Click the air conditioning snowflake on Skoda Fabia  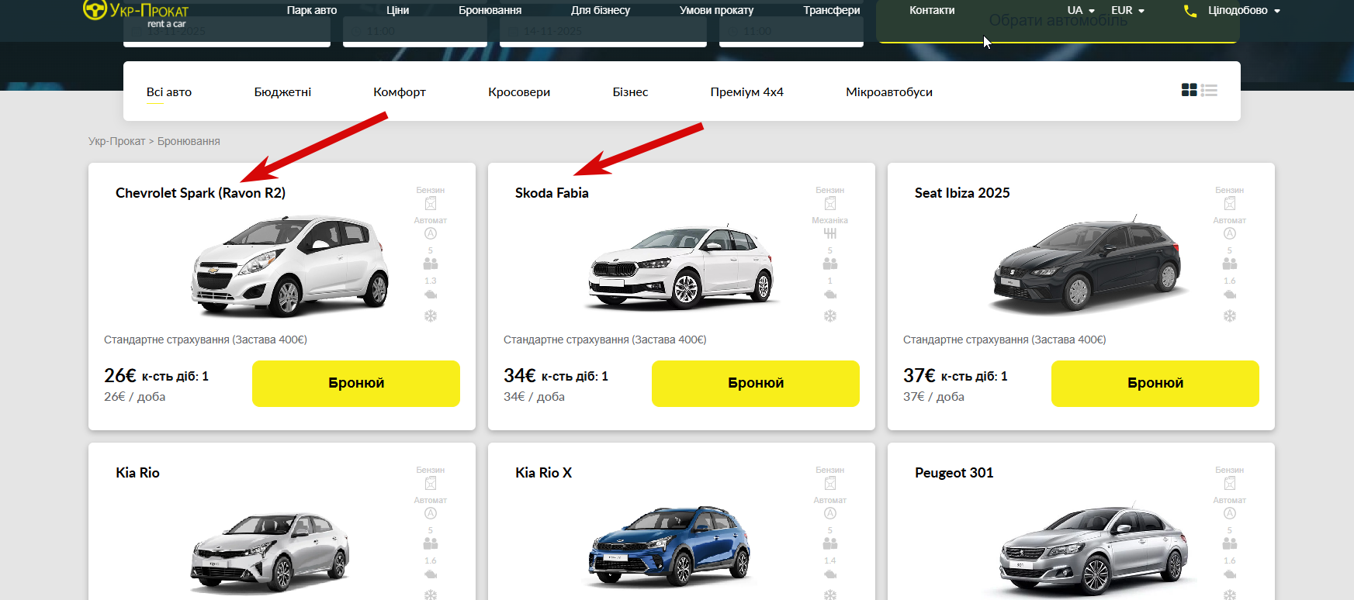pyautogui.click(x=830, y=316)
